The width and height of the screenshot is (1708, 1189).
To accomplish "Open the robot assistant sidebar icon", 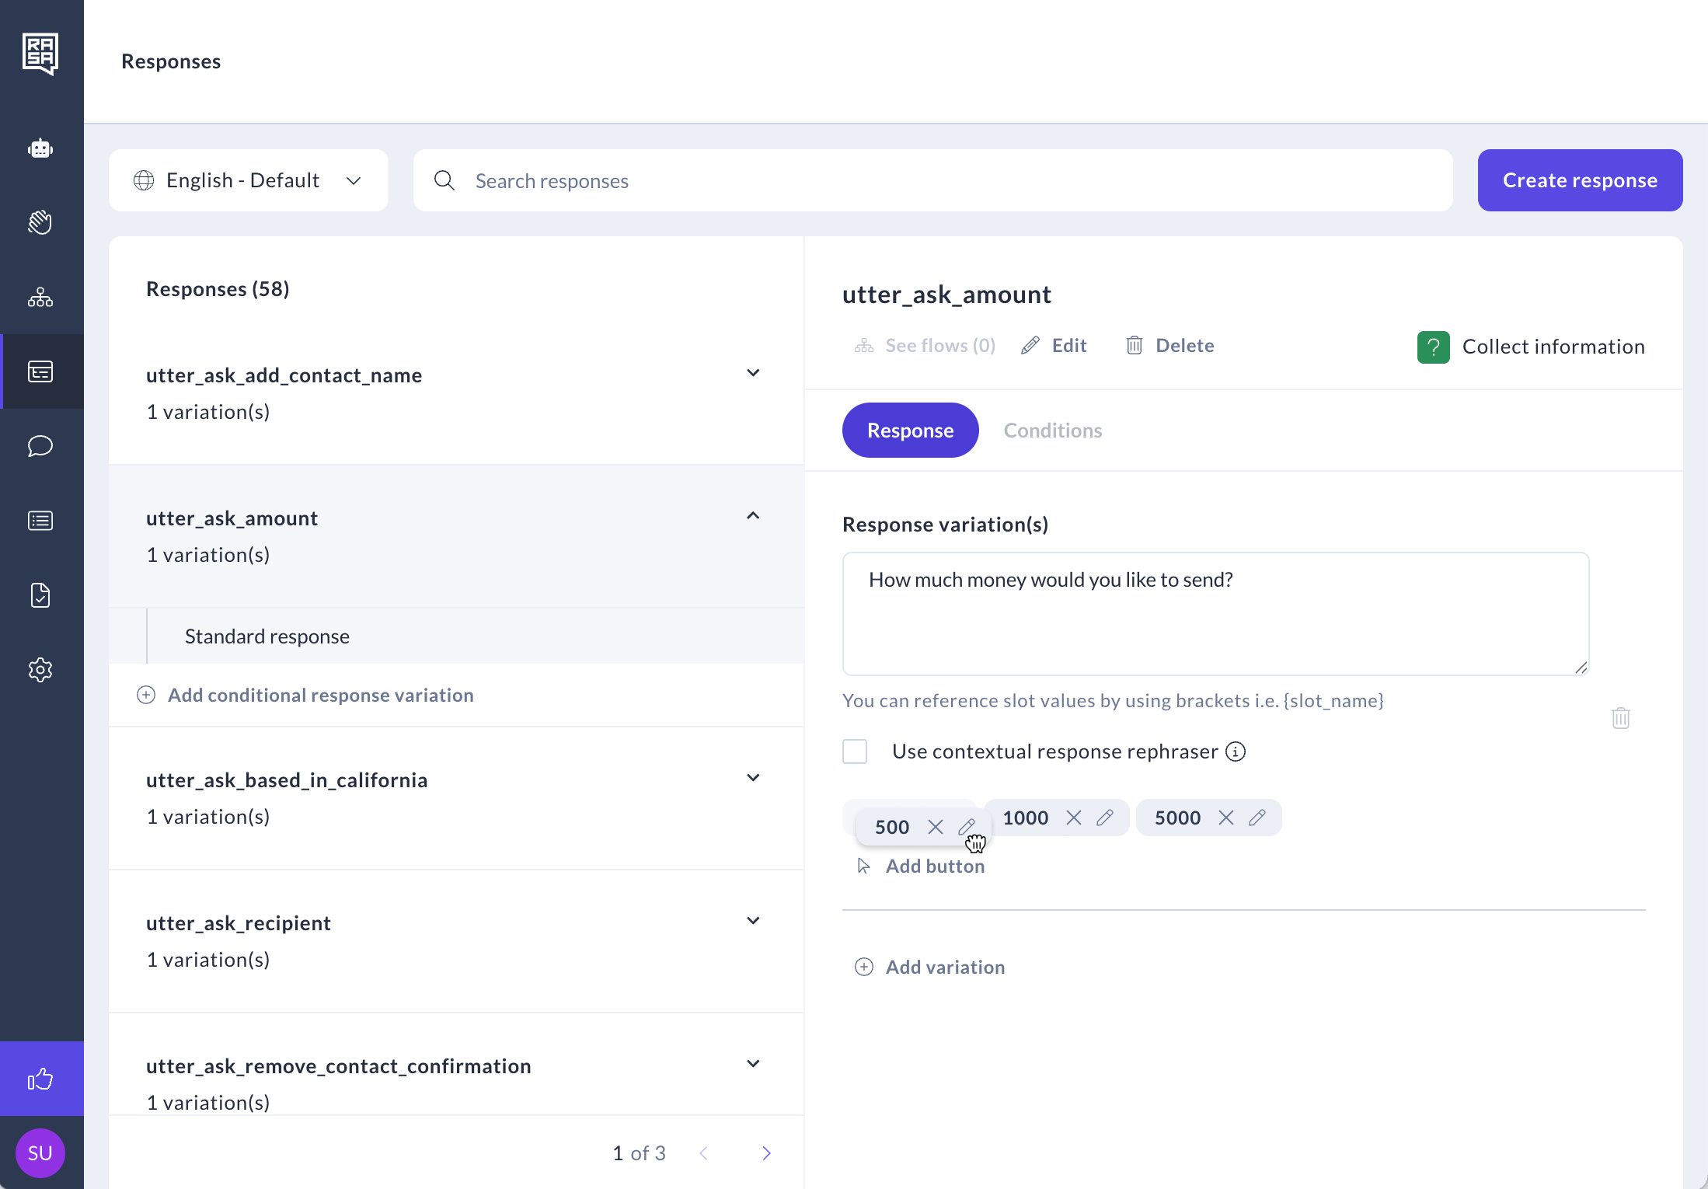I will [x=40, y=148].
